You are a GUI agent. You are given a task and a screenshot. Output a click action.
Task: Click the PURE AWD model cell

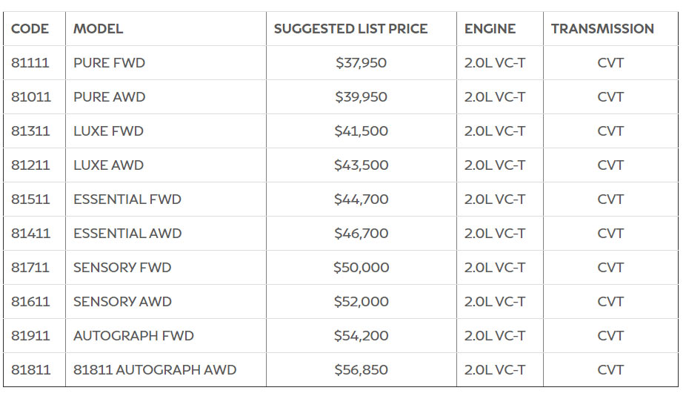click(110, 97)
